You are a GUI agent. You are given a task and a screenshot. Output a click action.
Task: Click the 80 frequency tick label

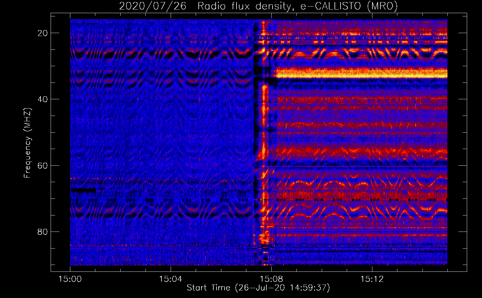43,232
